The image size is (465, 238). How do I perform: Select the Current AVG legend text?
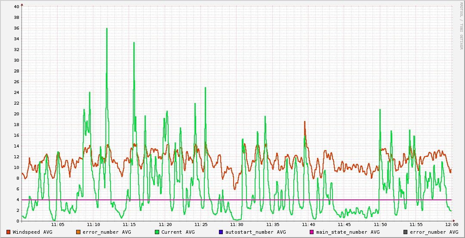click(178, 232)
